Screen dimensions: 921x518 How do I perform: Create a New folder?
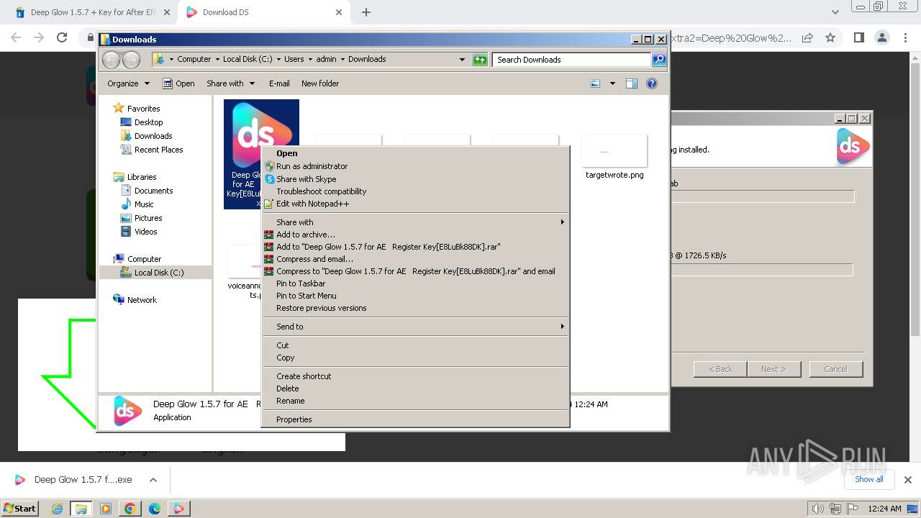320,83
